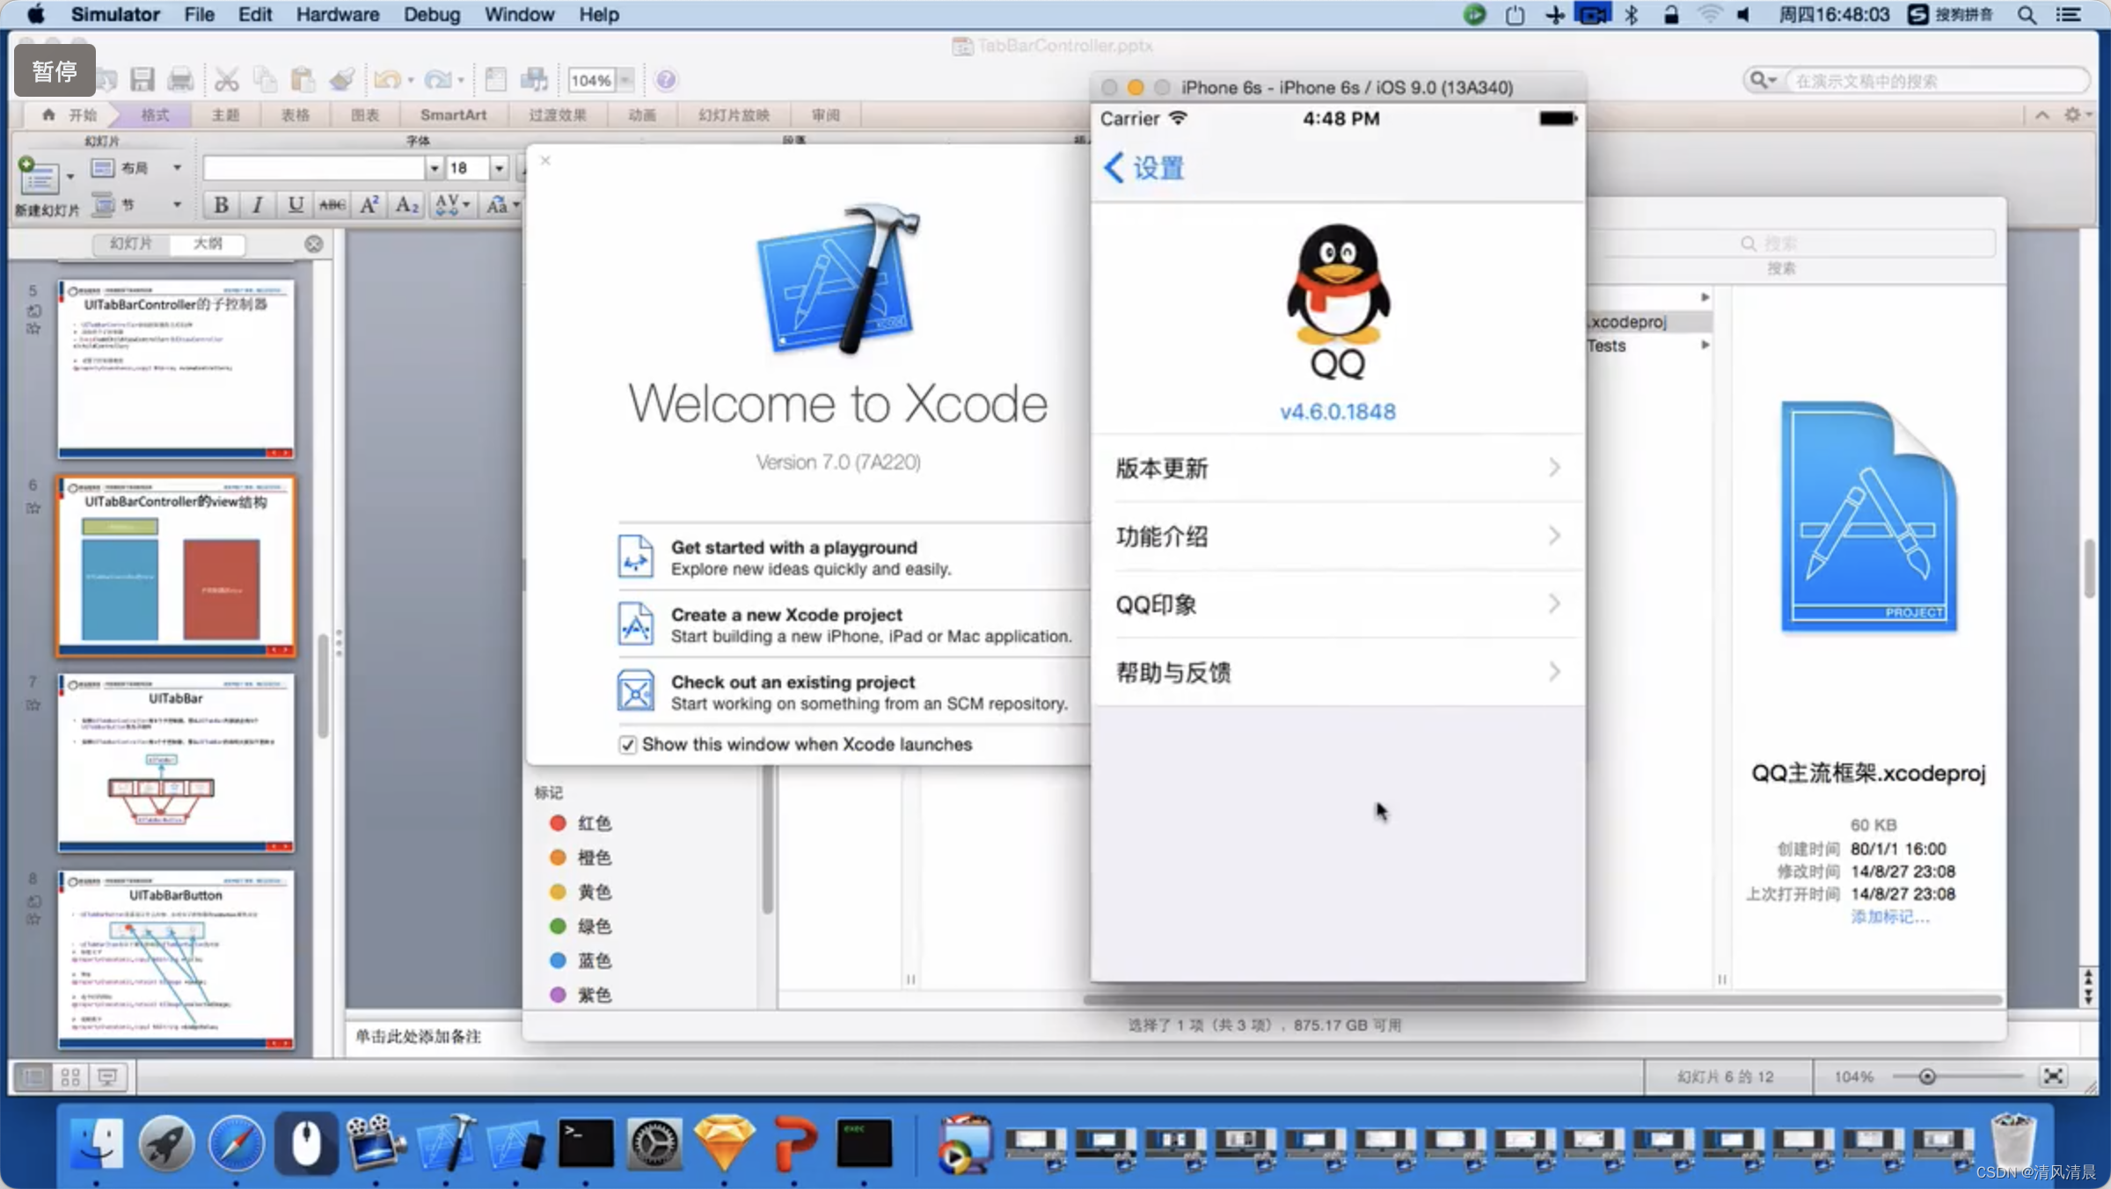Click the Save icon in PowerPoint toolbar
This screenshot has width=2111, height=1189.
pos(142,80)
